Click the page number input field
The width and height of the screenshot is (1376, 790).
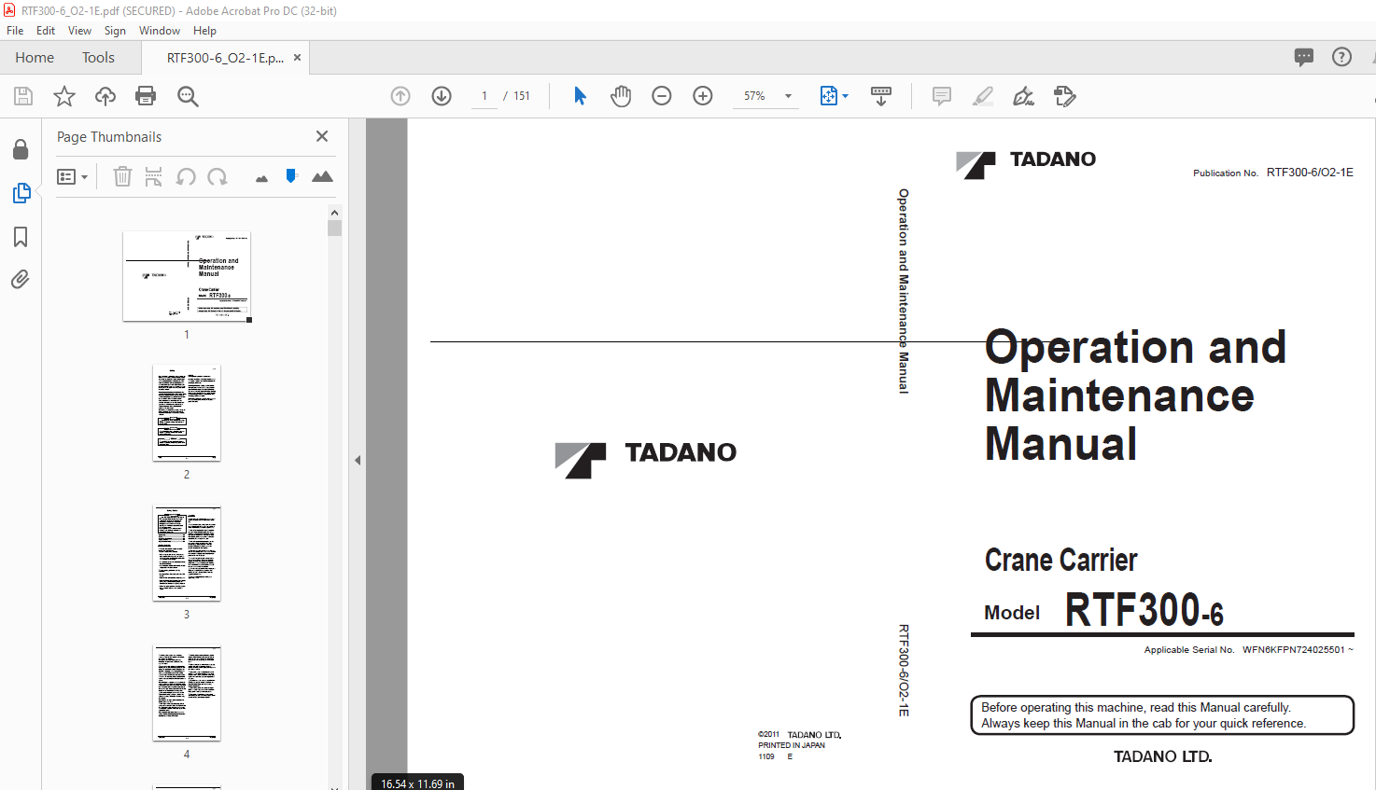[484, 96]
